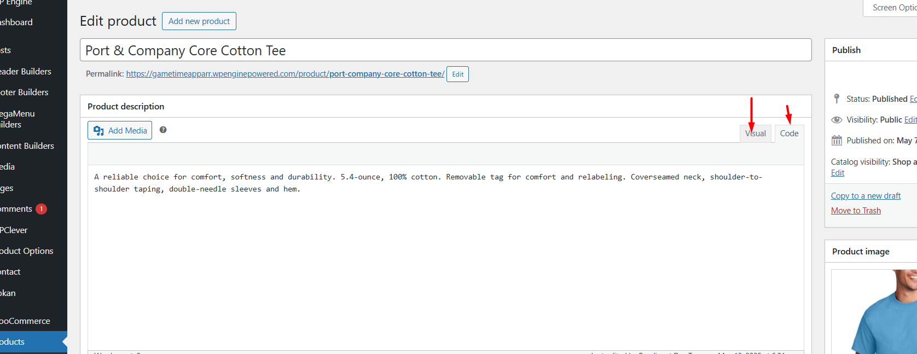Click Copy to a new draft

(x=866, y=196)
